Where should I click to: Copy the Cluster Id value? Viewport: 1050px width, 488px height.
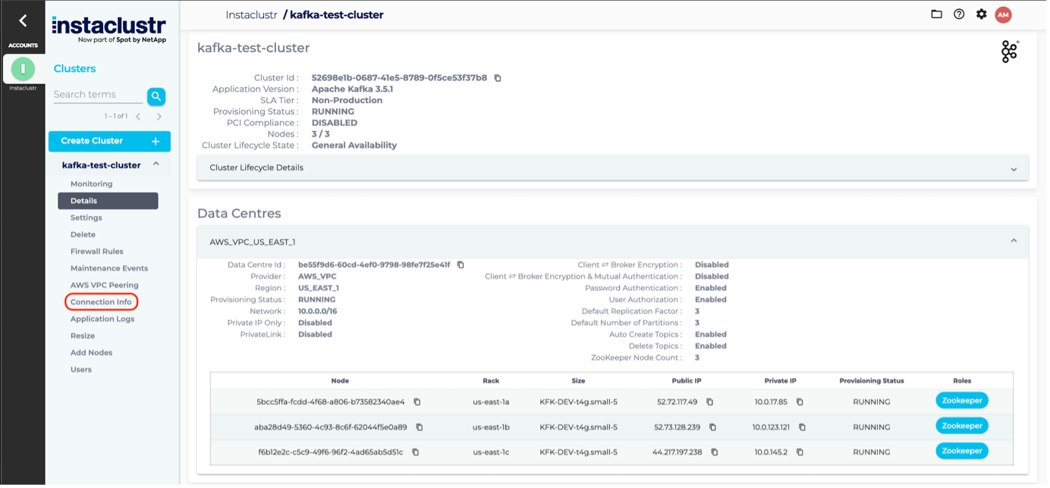[x=498, y=78]
